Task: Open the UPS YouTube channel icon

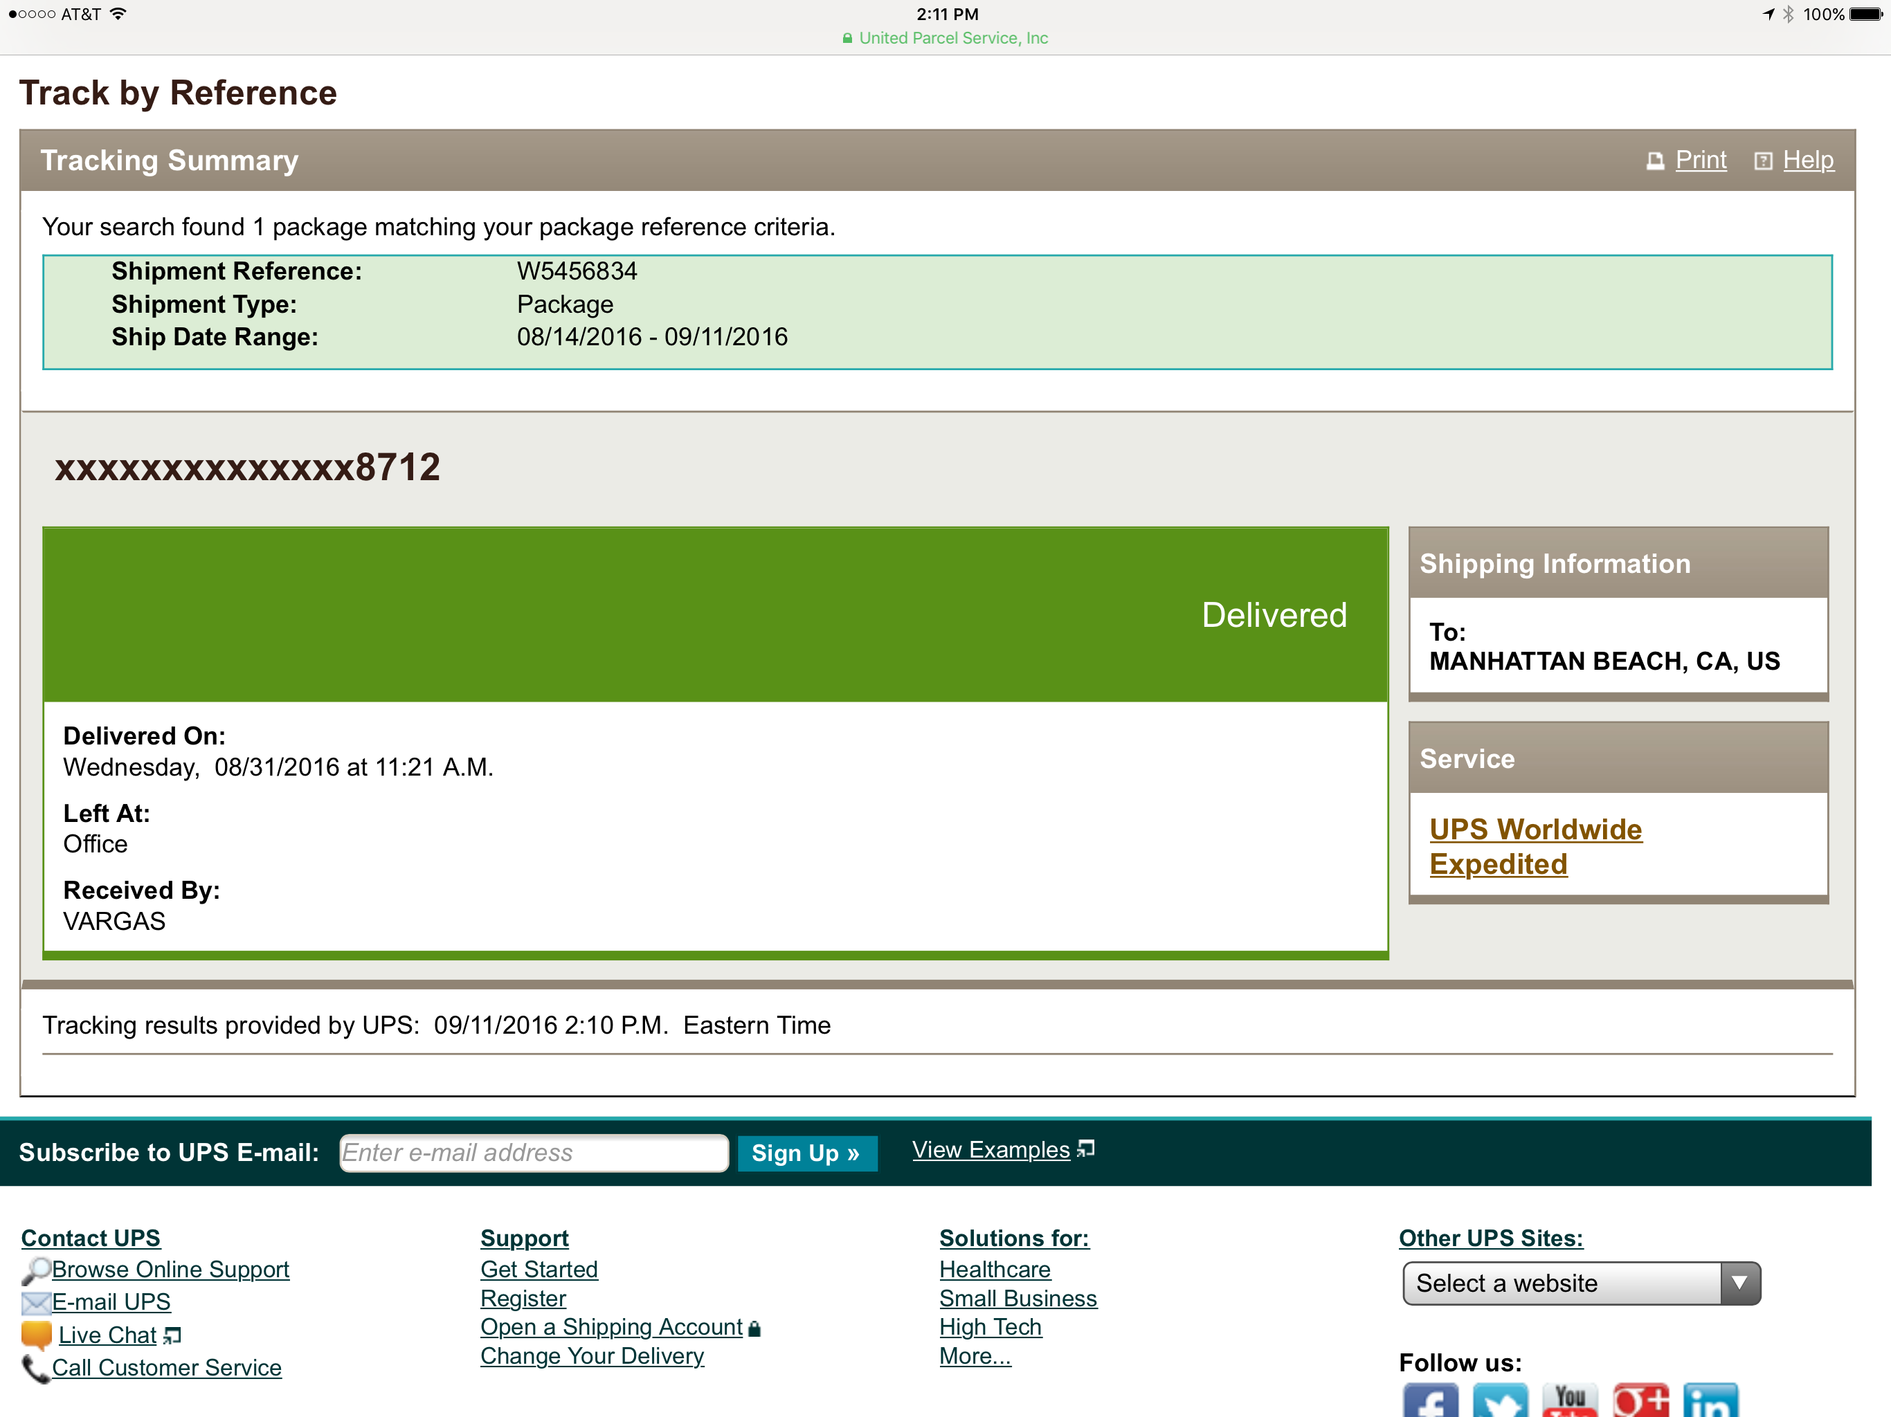Action: [1571, 1400]
